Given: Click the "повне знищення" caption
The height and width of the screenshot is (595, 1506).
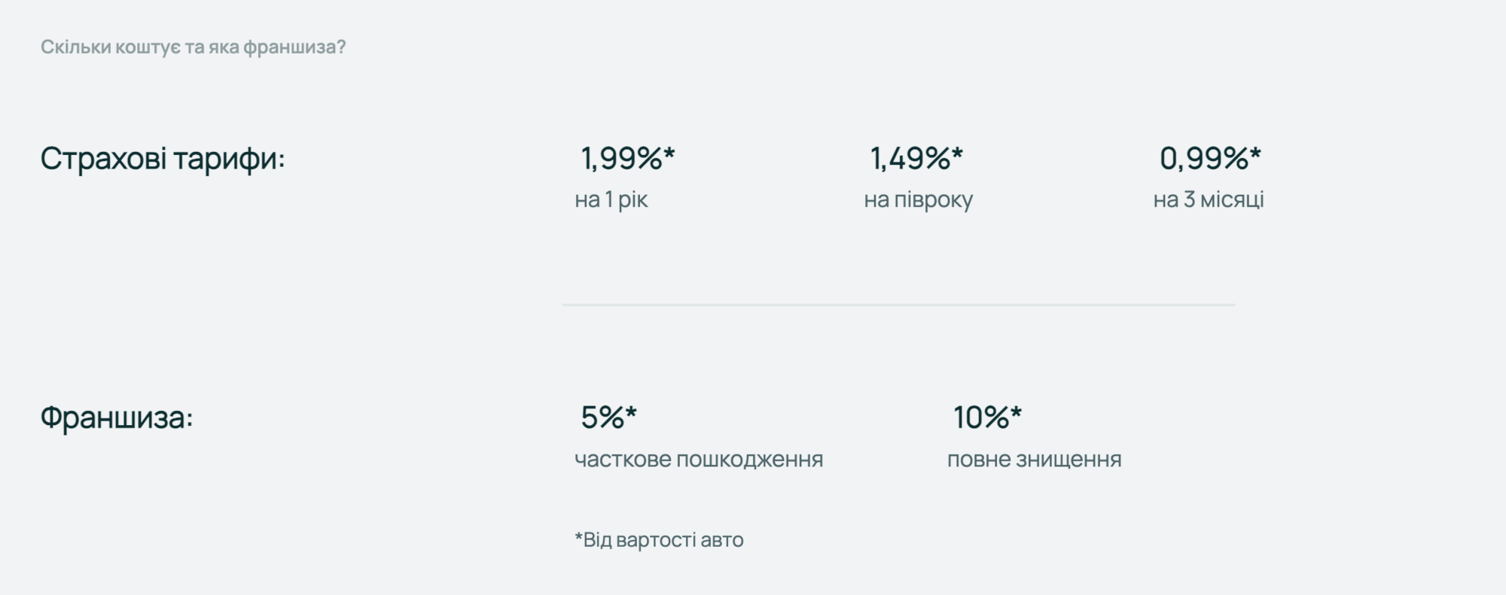Looking at the screenshot, I should pyautogui.click(x=1034, y=459).
